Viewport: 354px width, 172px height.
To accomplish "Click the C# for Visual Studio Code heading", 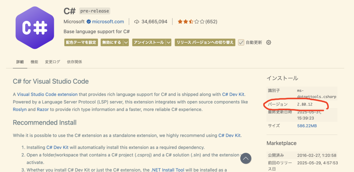I will pyautogui.click(x=51, y=81).
